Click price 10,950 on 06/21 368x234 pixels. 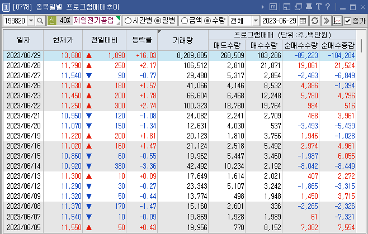pyautogui.click(x=72, y=116)
